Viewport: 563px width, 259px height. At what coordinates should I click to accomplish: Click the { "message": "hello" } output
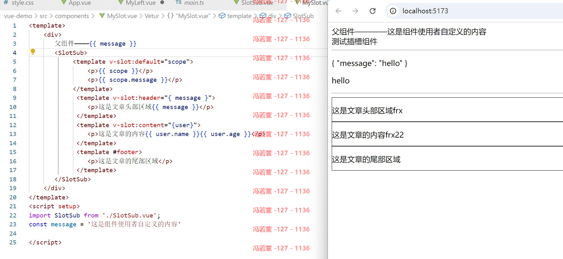[369, 63]
